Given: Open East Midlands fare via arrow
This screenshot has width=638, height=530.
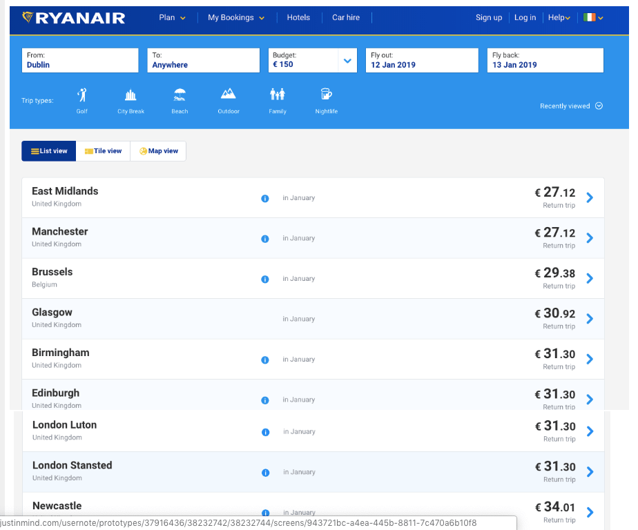Looking at the screenshot, I should [590, 197].
